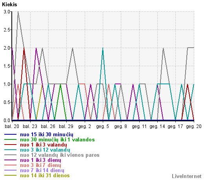Viewport: 204px width, 180px height.
Task: Click the 3.0 y-axis value label
Action: [7, 12]
